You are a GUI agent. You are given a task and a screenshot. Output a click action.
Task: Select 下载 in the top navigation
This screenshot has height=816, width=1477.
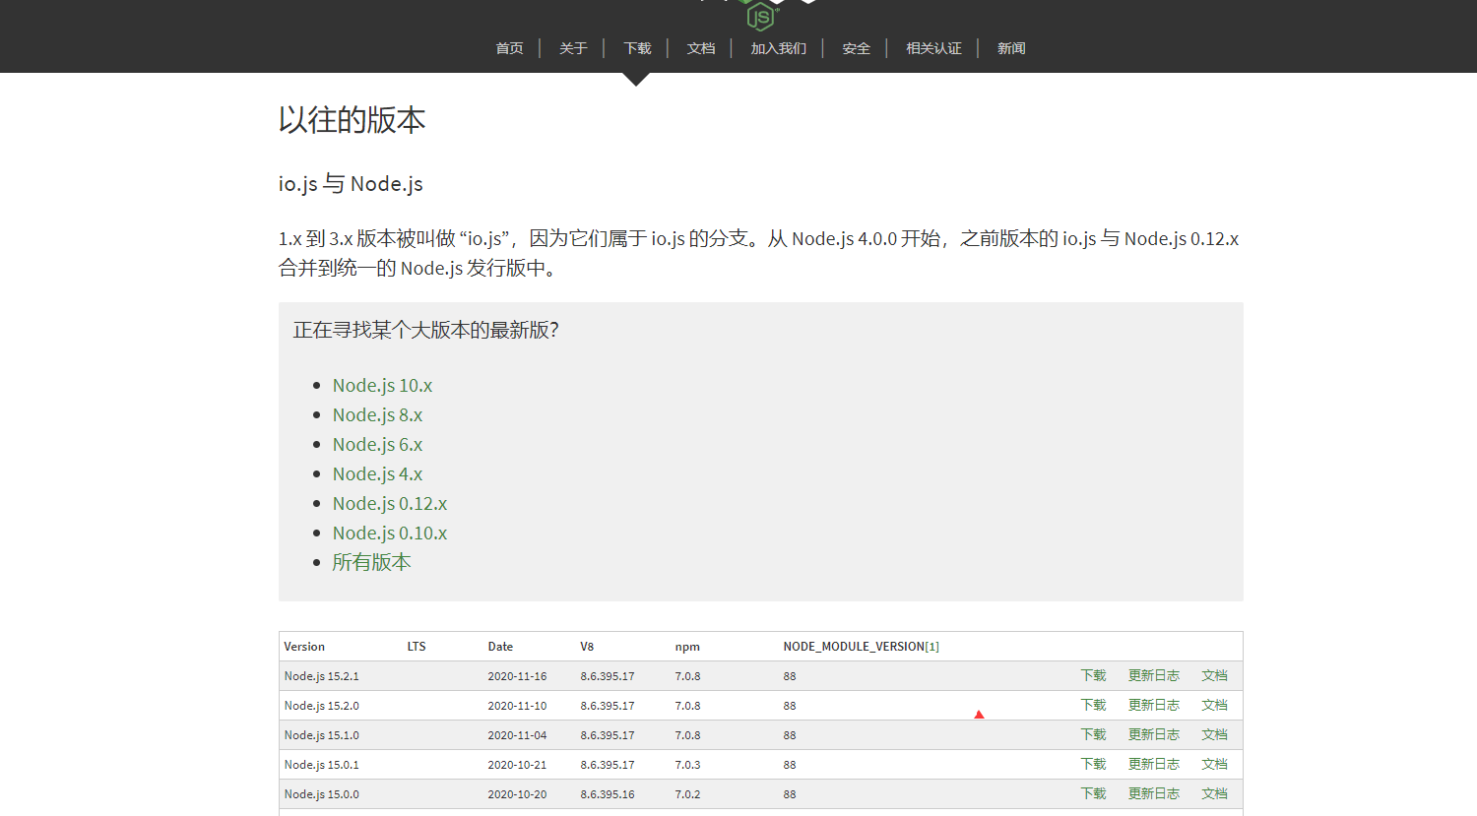[636, 47]
